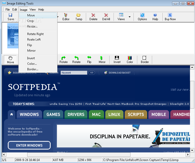Click the Delete toolbar icon
Image resolution: width=195 pixels, height=163 pixels.
(x=93, y=17)
